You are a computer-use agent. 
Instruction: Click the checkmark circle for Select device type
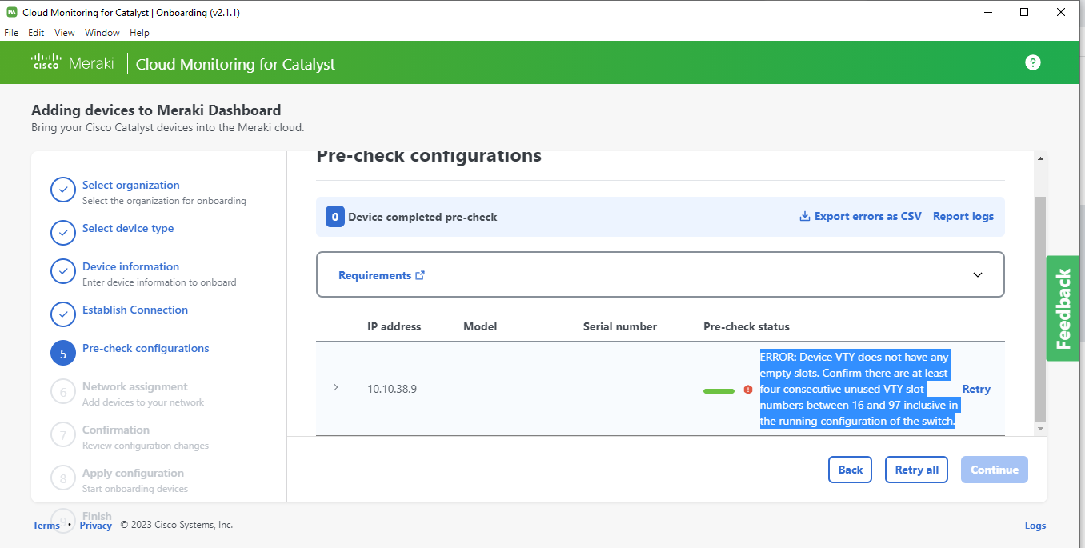tap(63, 233)
